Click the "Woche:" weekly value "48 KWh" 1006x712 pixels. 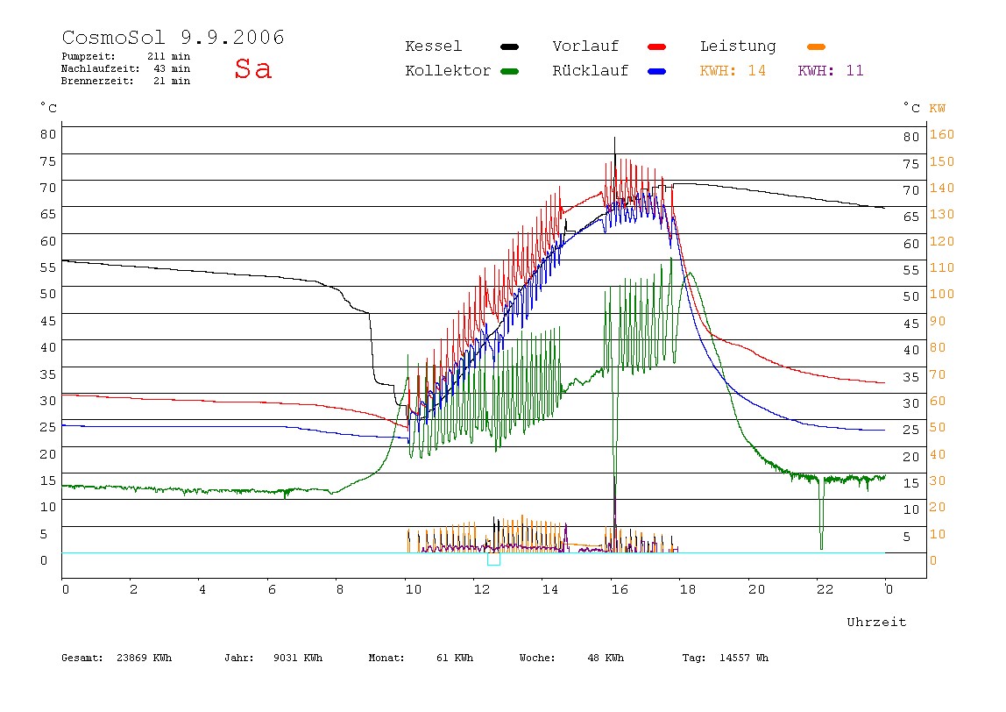coord(606,658)
